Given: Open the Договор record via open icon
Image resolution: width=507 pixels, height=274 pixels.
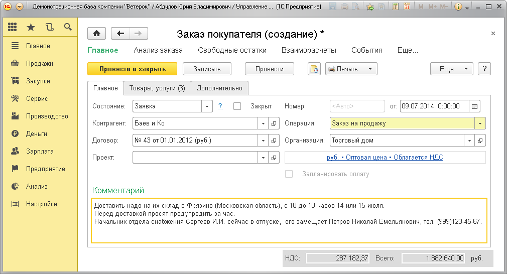Looking at the screenshot, I should point(274,140).
